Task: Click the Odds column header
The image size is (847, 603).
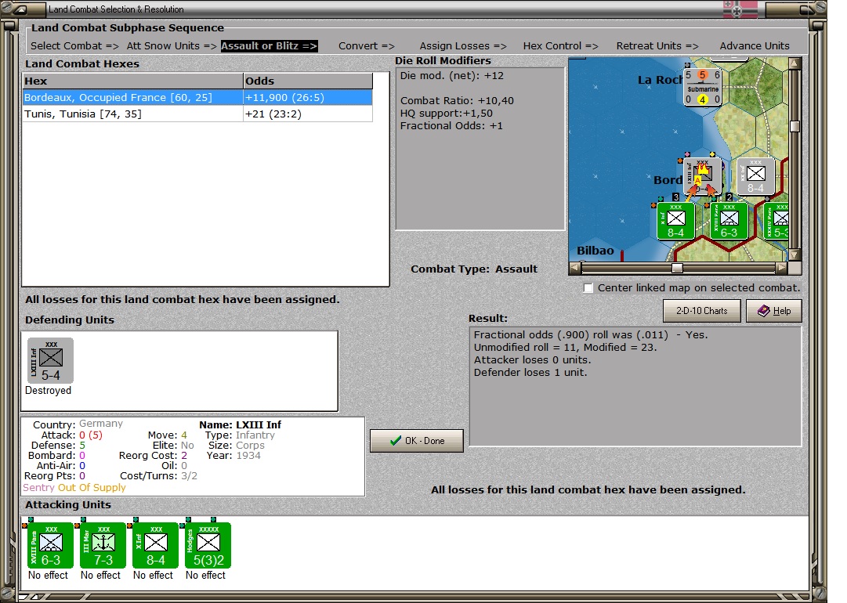Action: click(308, 81)
